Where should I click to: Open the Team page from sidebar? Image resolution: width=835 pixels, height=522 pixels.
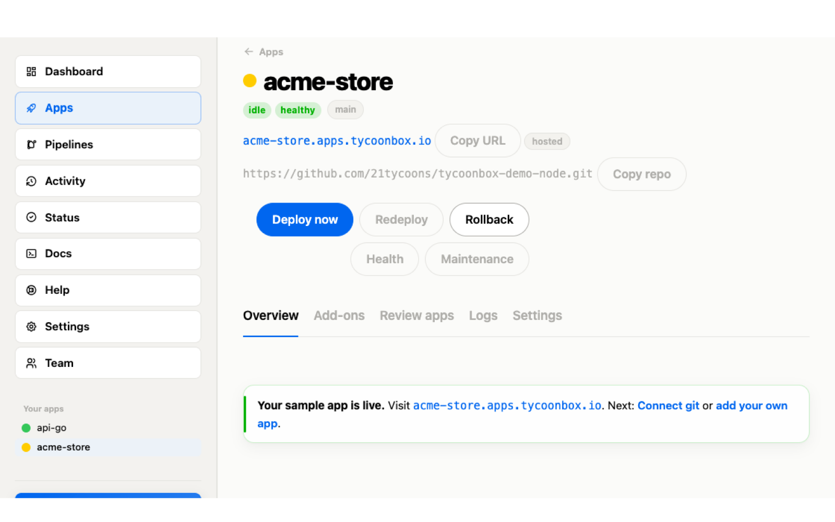coord(108,363)
